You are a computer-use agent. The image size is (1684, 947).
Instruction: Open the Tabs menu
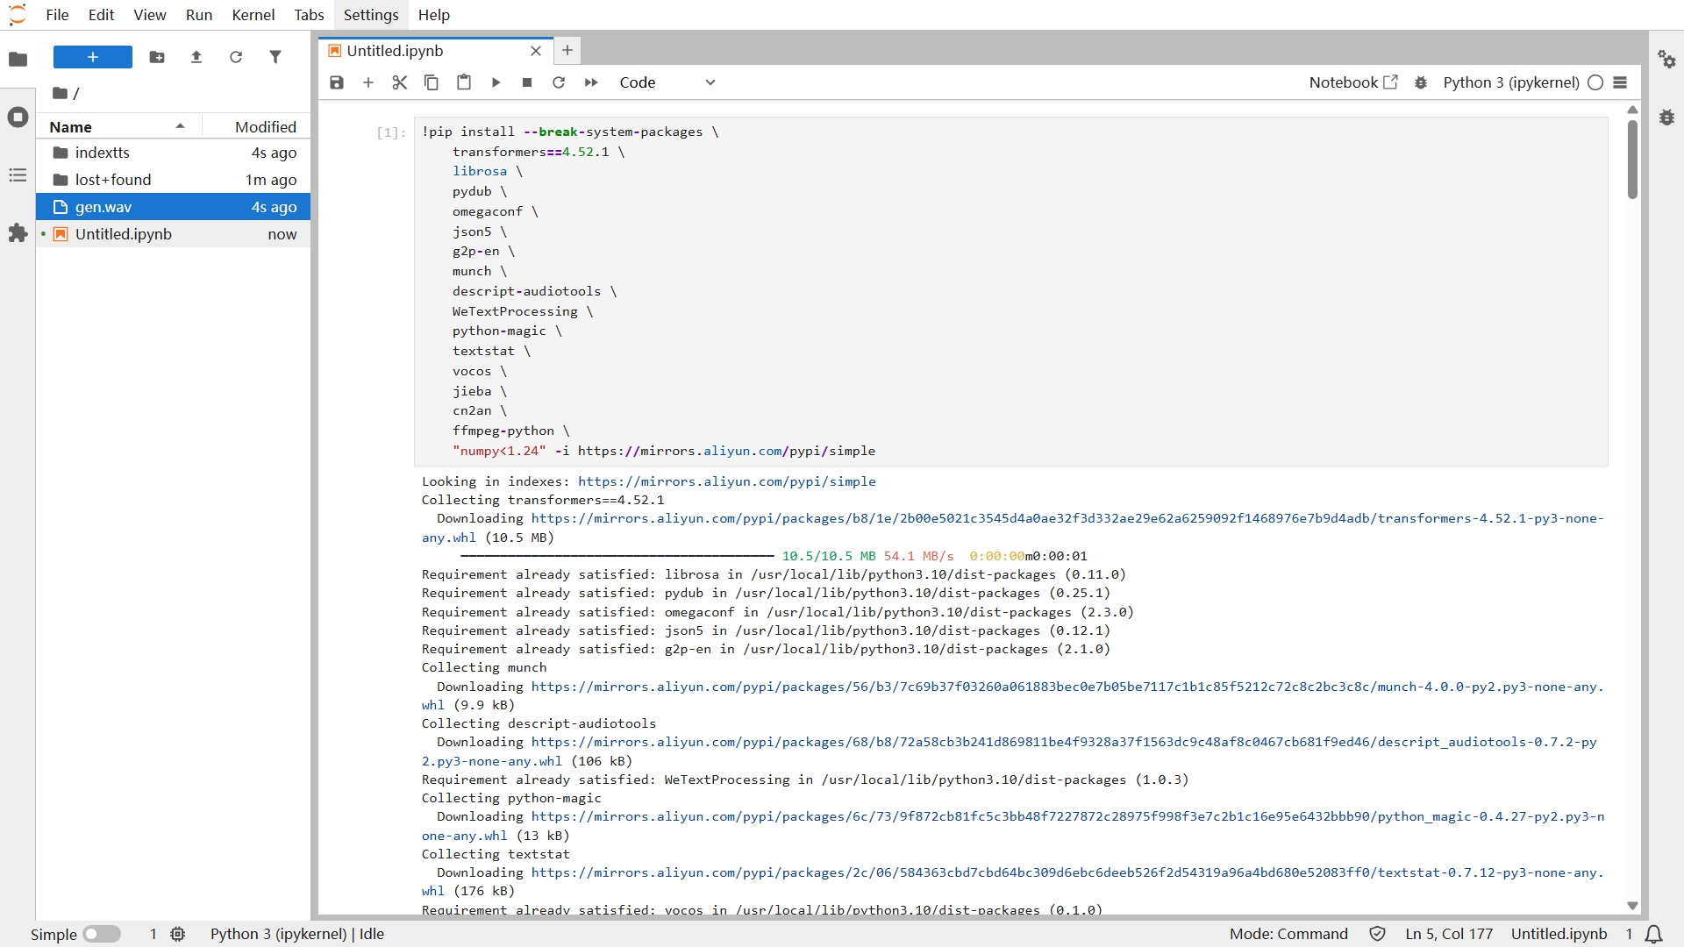point(309,15)
